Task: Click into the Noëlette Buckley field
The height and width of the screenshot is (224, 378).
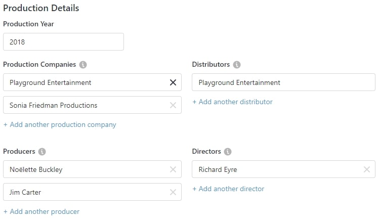Action: (x=83, y=169)
